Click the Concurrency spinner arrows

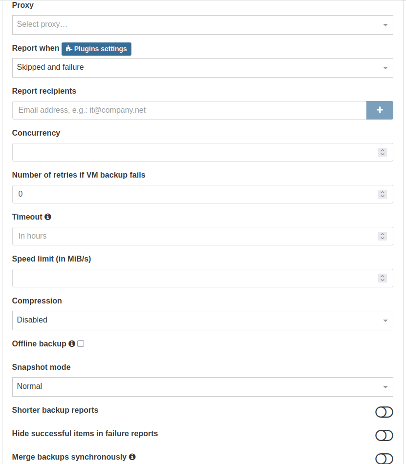(x=383, y=152)
